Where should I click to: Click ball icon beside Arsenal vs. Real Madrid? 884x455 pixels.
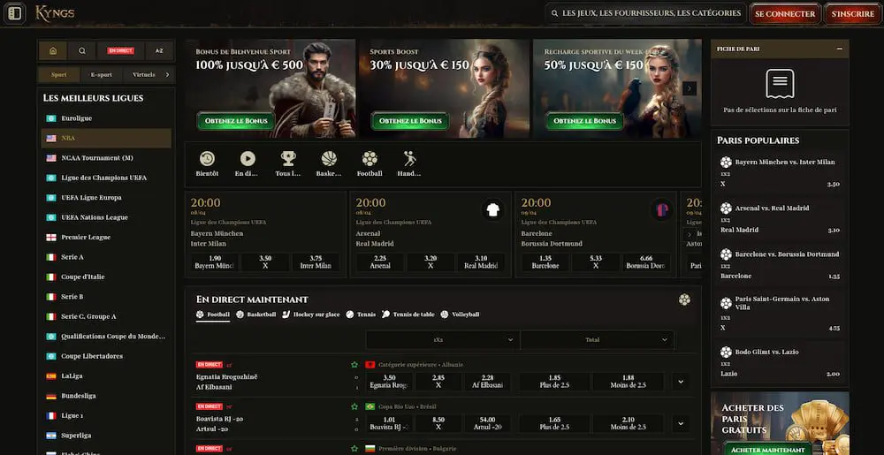pyautogui.click(x=726, y=209)
